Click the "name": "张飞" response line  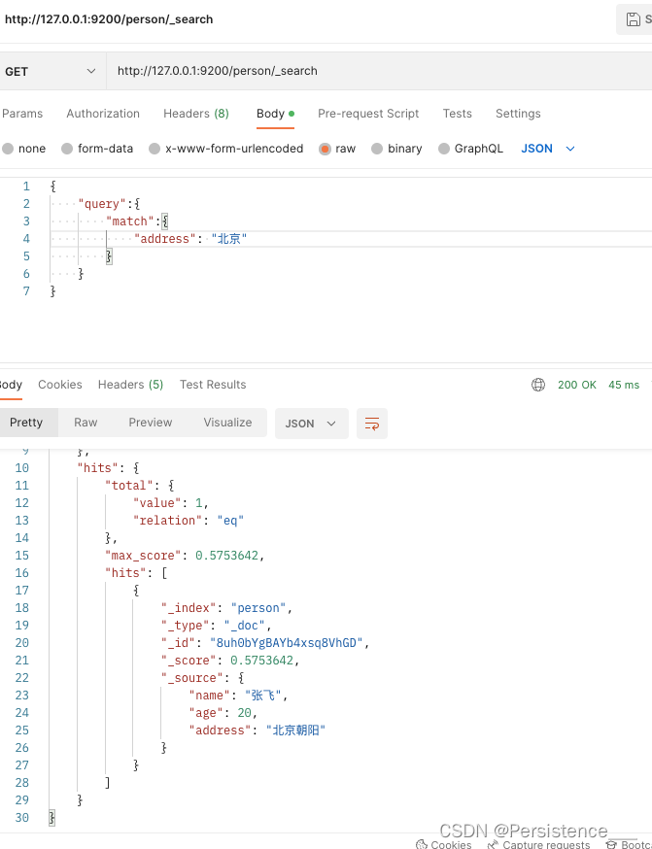coord(238,696)
